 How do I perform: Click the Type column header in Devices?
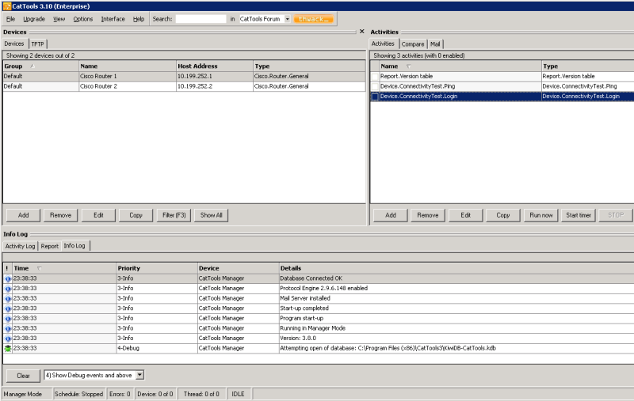309,66
